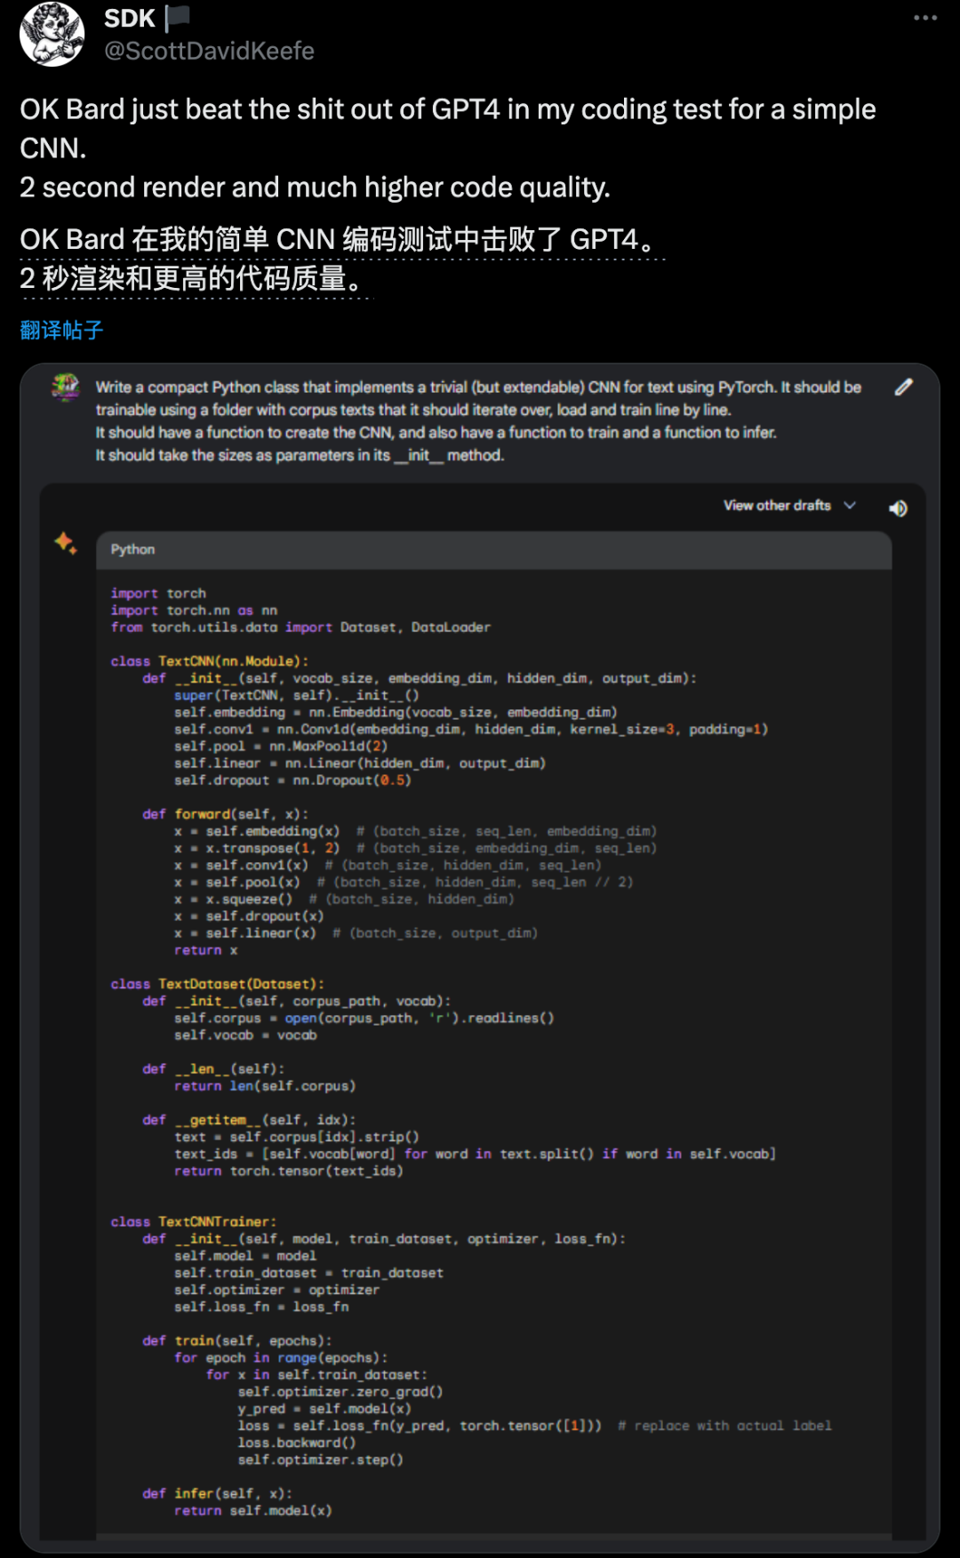Expand the View other drafts dropdown
The width and height of the screenshot is (960, 1558).
tap(789, 505)
